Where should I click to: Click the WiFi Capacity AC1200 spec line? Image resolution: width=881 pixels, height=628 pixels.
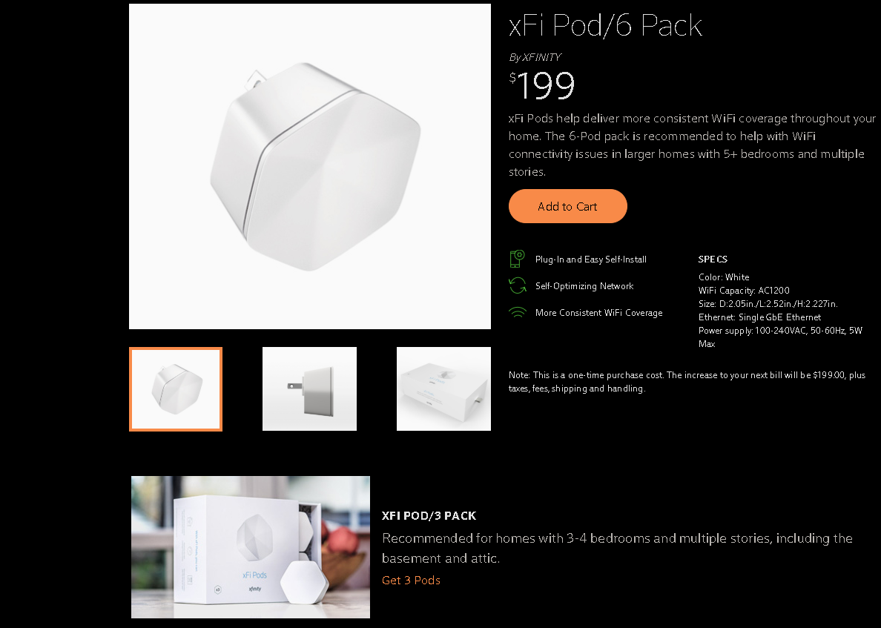[x=744, y=291]
